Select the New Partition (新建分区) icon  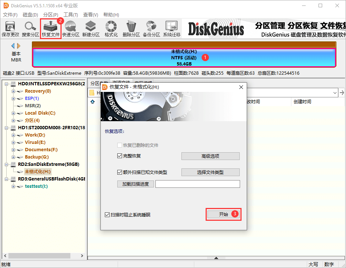click(91, 29)
